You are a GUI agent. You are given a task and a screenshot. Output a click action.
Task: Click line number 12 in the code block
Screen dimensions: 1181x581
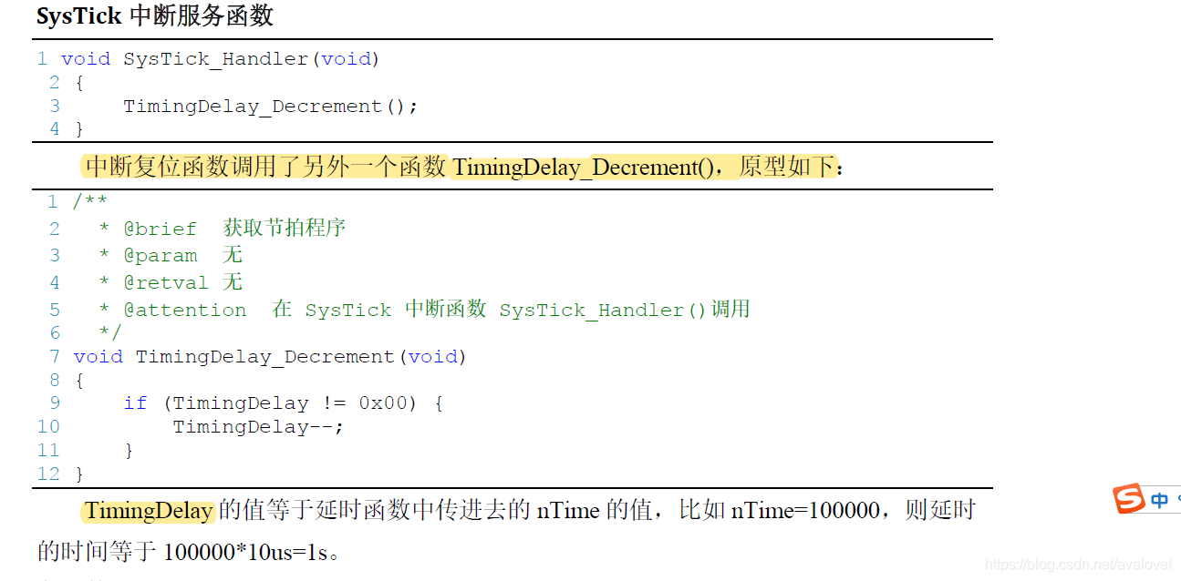pyautogui.click(x=48, y=474)
